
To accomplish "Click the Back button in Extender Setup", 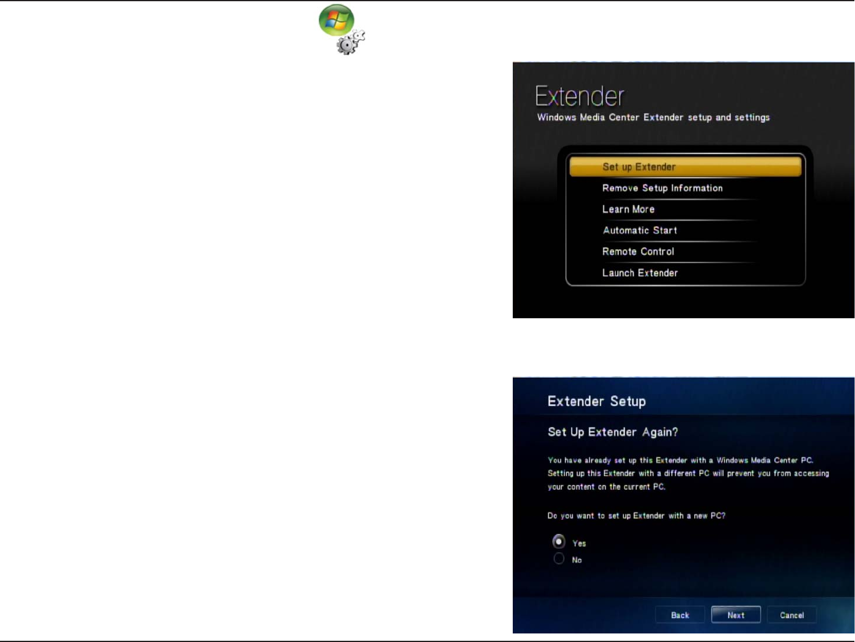I will (x=680, y=615).
